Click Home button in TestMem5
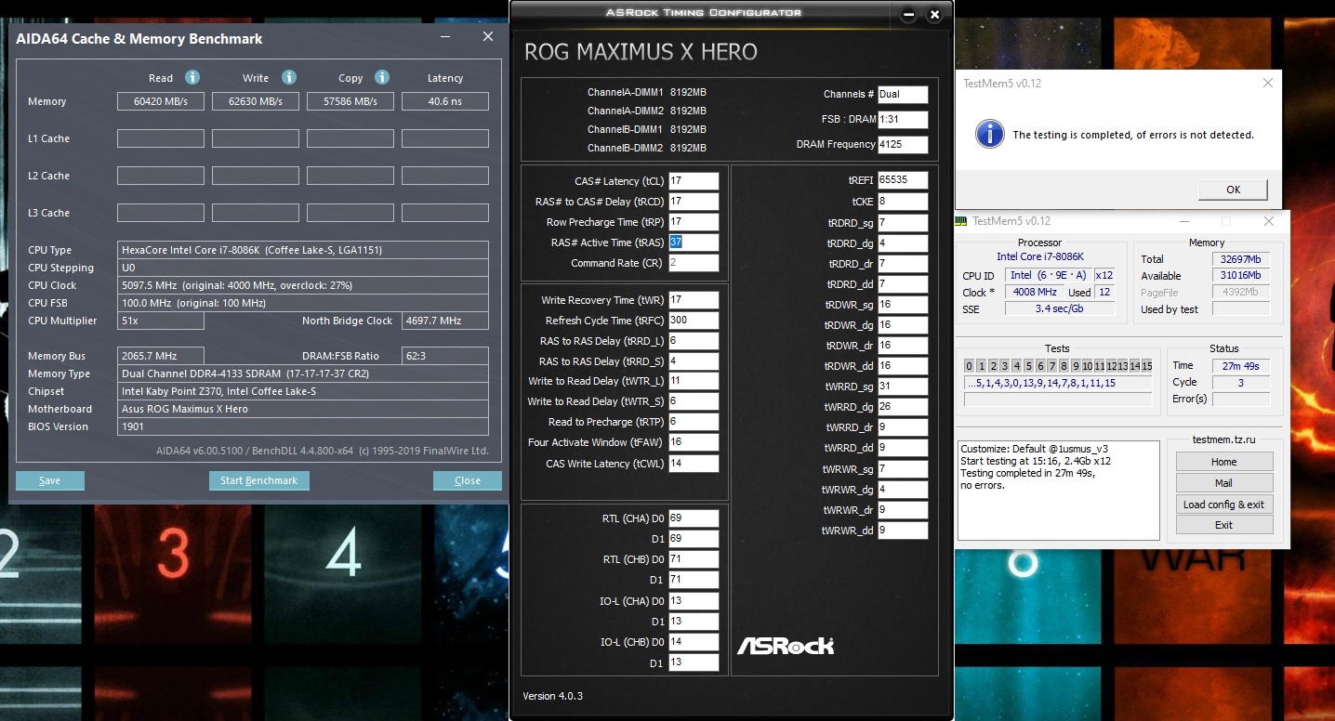 (x=1223, y=462)
